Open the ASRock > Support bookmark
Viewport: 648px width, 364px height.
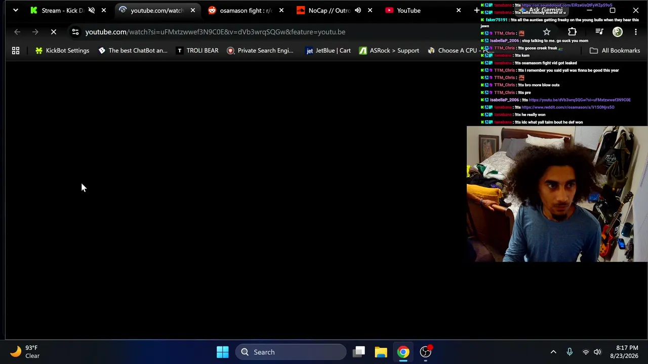pyautogui.click(x=389, y=51)
